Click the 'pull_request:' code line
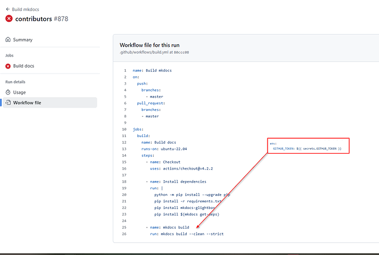This screenshot has width=379, height=255. [151, 103]
